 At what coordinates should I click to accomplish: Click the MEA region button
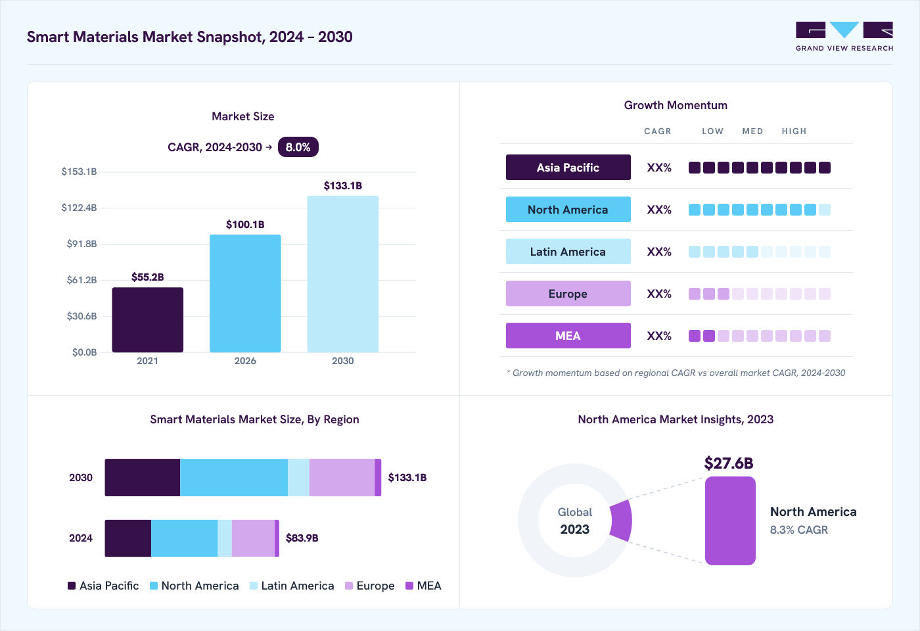568,336
